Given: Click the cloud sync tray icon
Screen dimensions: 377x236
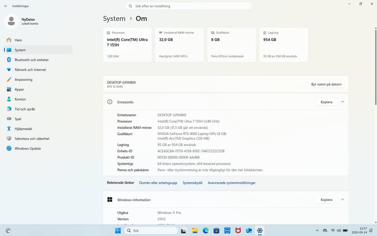Looking at the screenshot, I should [325, 230].
